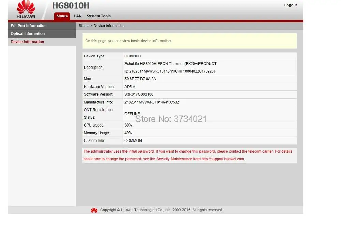The width and height of the screenshot is (341, 237).
Task: Click the Huawei copyright text in footer
Action: (161, 210)
